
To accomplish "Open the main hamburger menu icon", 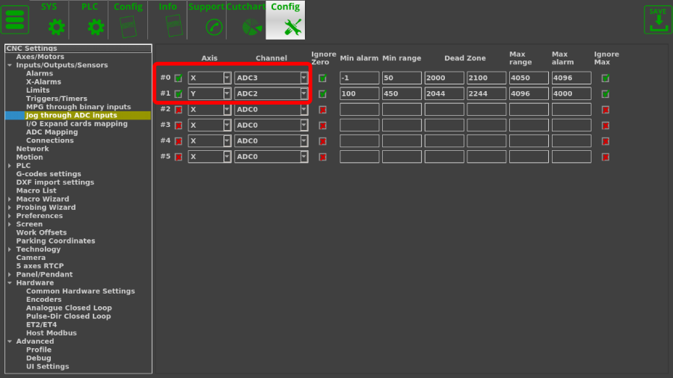I will tap(16, 19).
